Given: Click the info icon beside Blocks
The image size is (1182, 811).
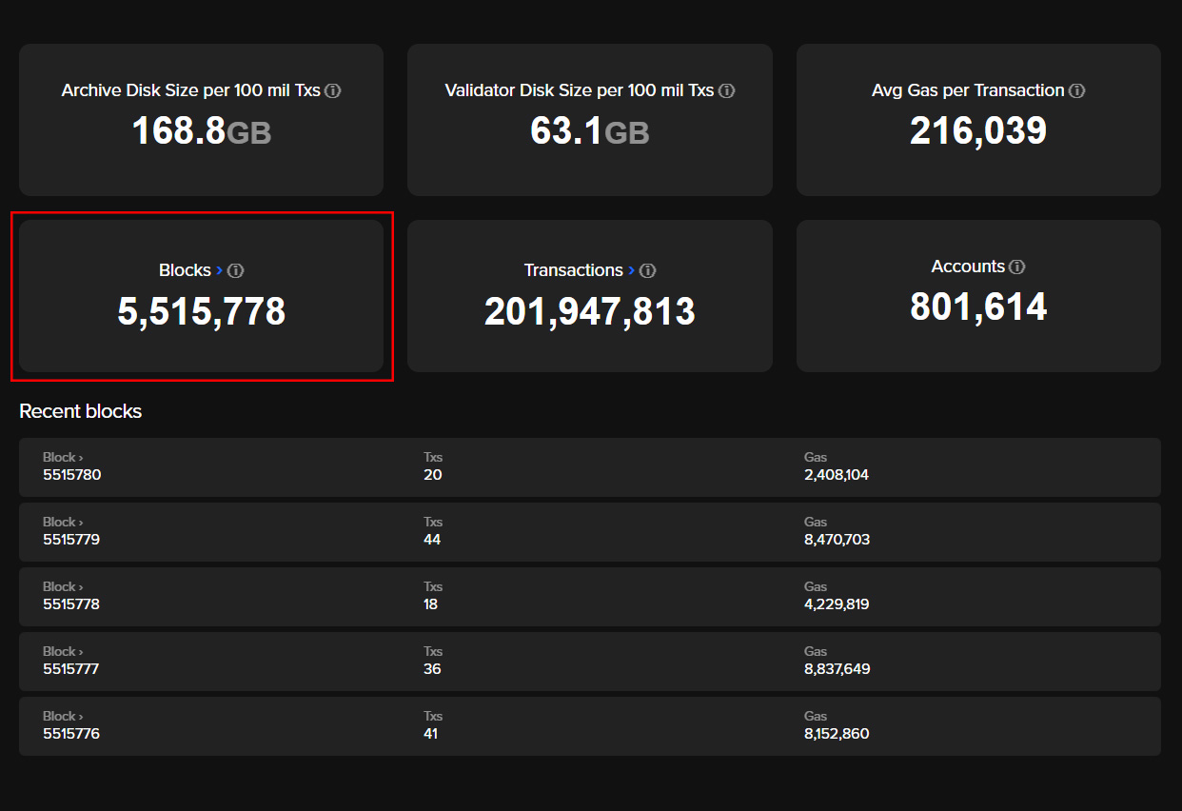Looking at the screenshot, I should [x=235, y=269].
